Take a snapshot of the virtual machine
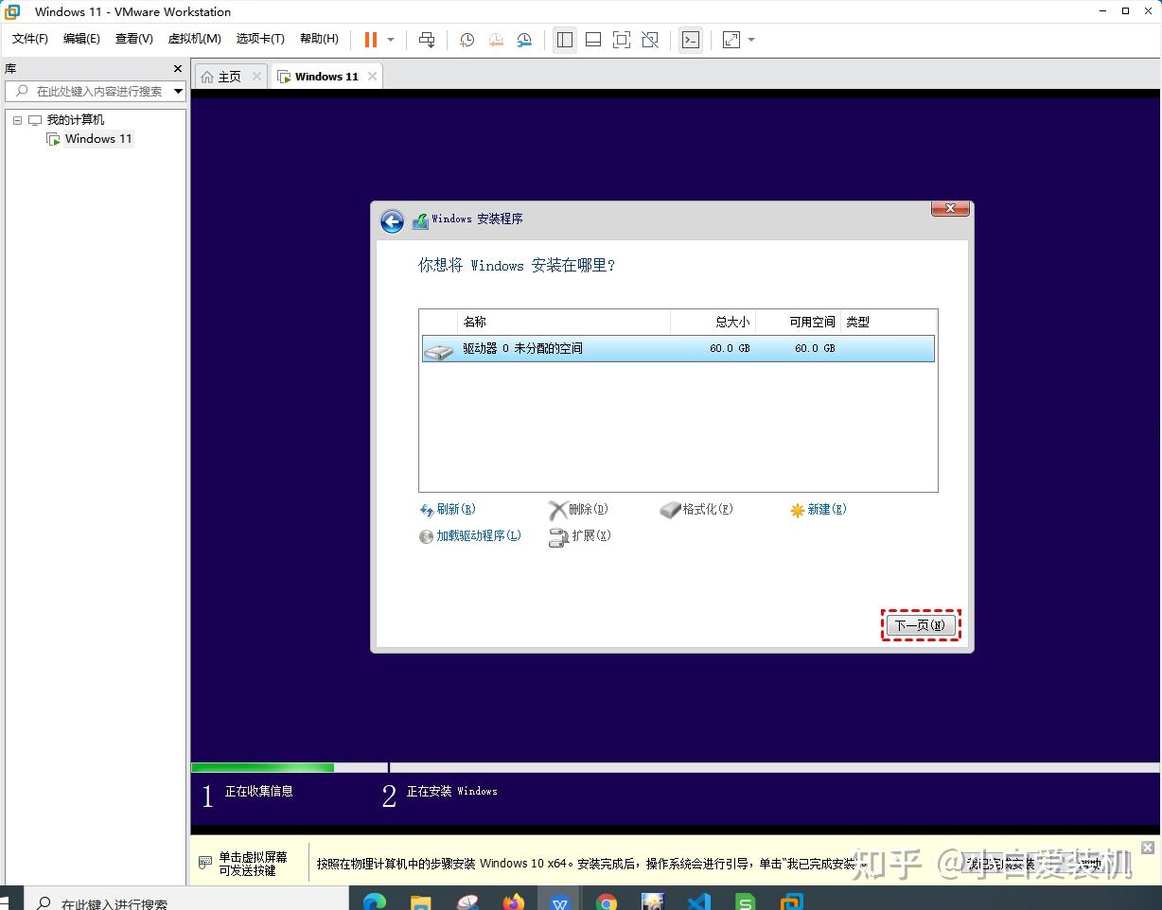Viewport: 1162px width, 910px height. point(466,40)
